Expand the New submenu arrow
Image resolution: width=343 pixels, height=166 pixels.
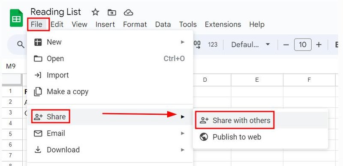pyautogui.click(x=183, y=42)
